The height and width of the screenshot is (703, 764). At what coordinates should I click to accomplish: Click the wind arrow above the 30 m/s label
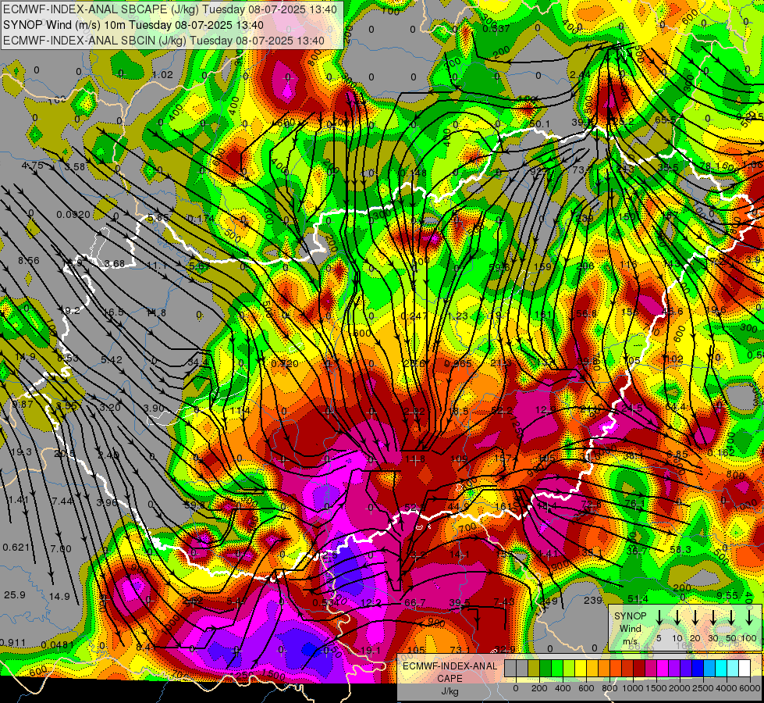712,618
